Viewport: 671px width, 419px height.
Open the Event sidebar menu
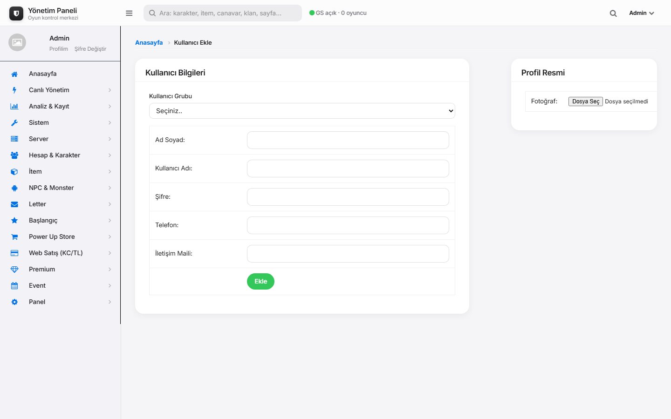(60, 285)
